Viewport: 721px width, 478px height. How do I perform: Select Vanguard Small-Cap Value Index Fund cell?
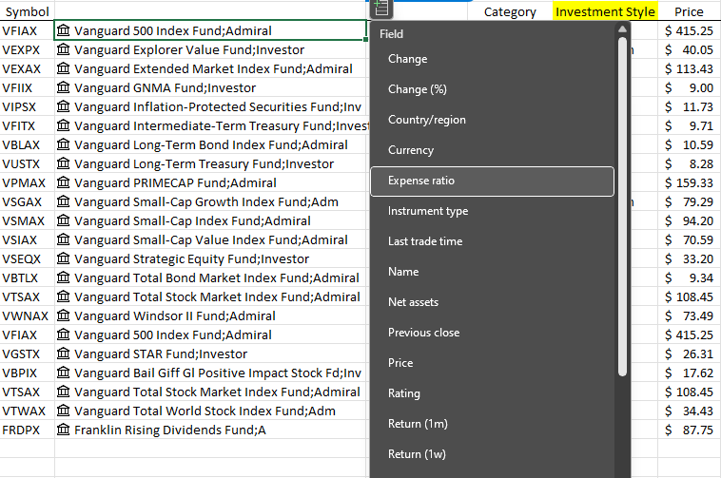(210, 239)
